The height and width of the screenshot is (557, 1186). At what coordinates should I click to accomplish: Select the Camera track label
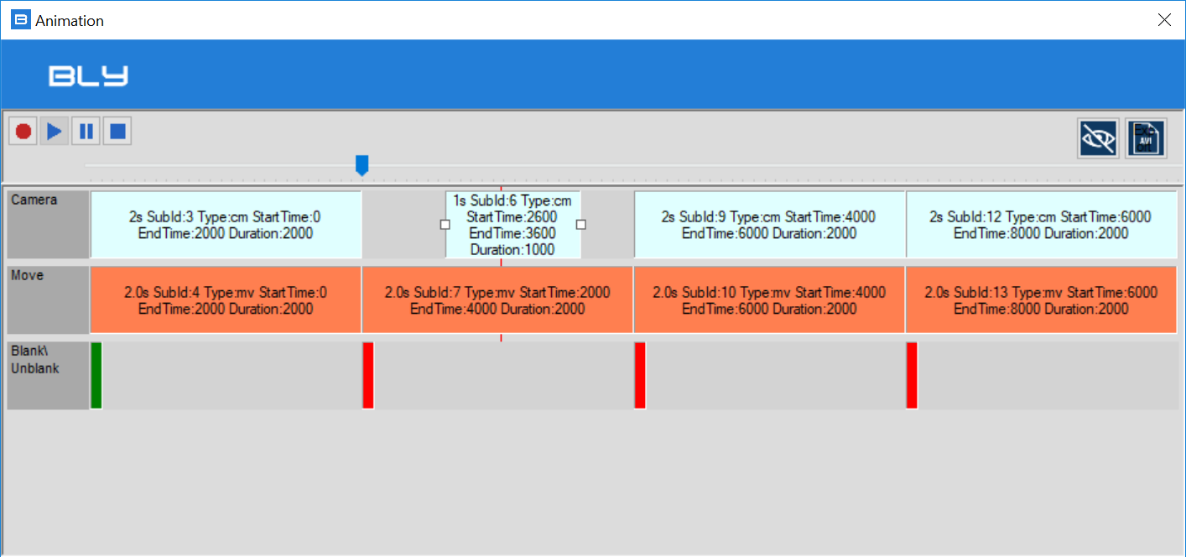coord(48,225)
